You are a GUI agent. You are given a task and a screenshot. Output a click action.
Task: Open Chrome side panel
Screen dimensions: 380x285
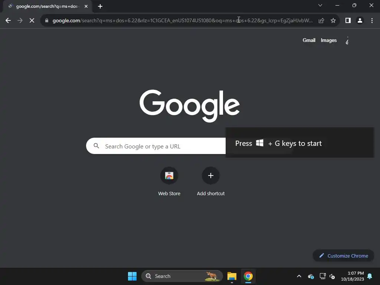point(348,21)
